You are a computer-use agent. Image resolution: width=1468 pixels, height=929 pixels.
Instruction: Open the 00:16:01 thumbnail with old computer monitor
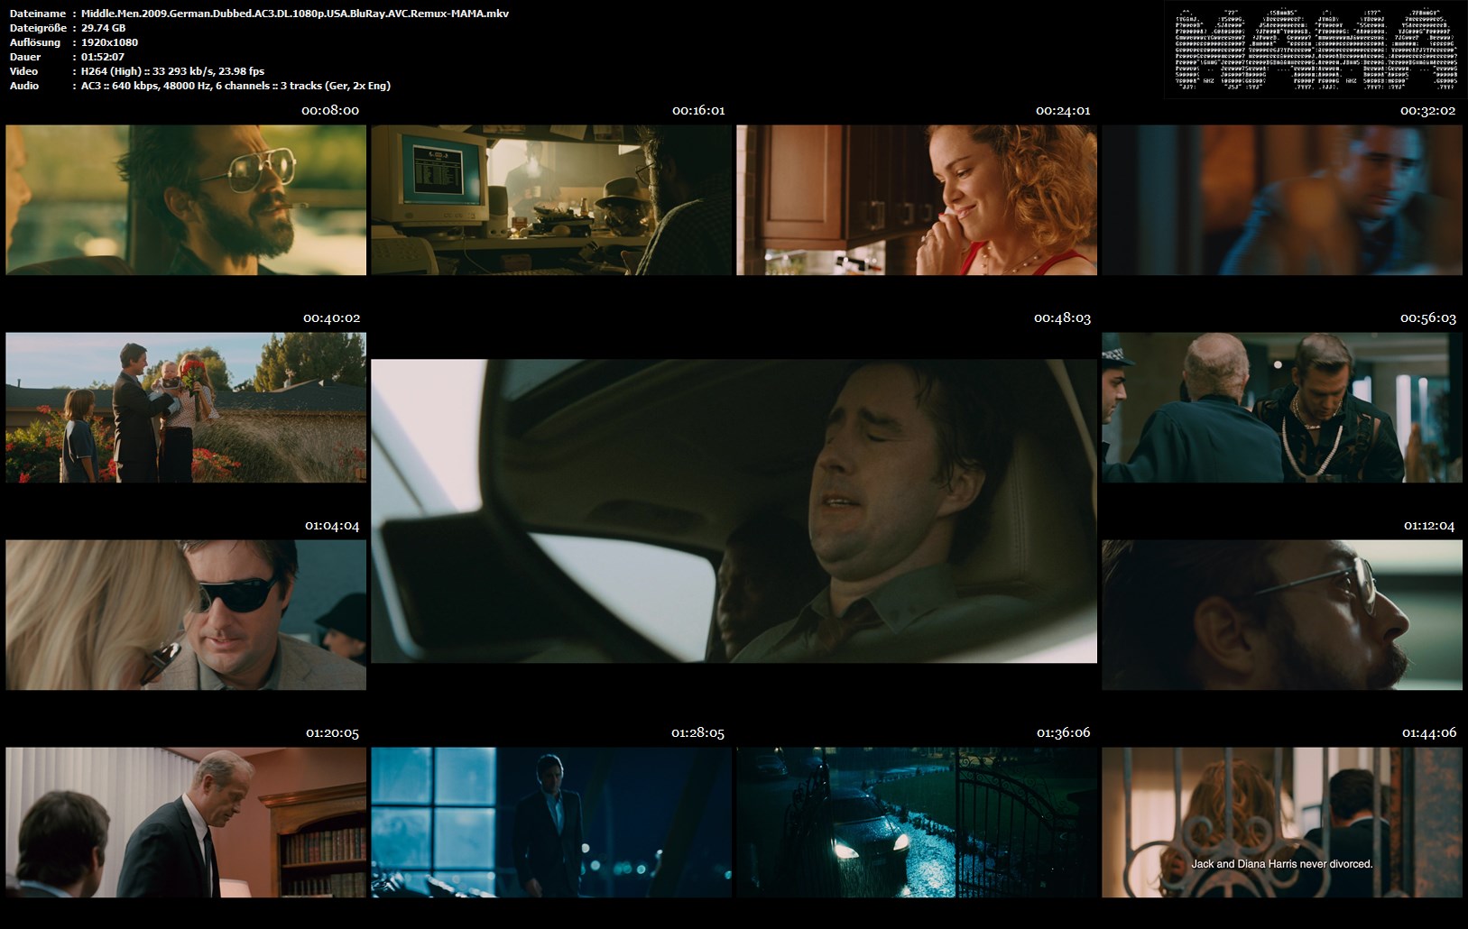click(x=551, y=200)
